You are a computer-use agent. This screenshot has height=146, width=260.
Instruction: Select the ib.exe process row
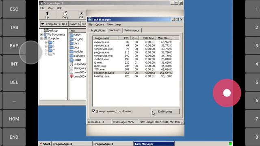click(133, 62)
